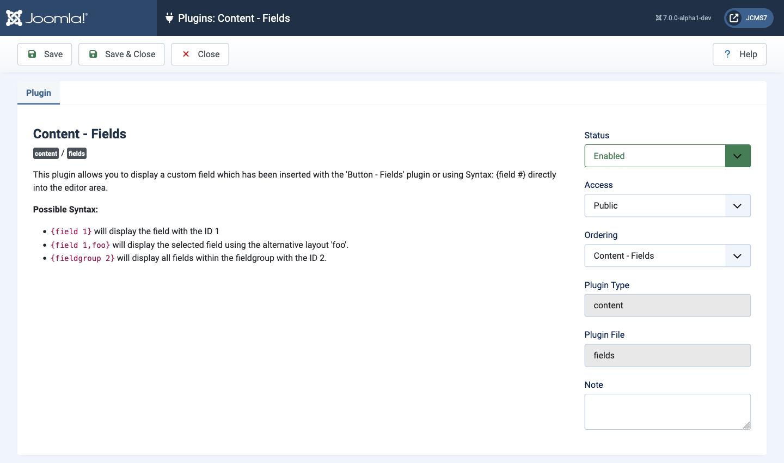784x463 pixels.
Task: Open the Help button
Action: pyautogui.click(x=739, y=54)
